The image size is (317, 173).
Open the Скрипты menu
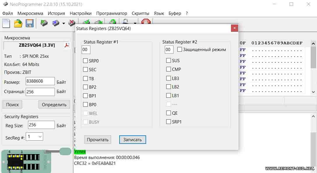(140, 13)
